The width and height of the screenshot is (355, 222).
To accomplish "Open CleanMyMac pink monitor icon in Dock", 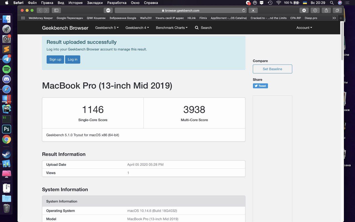I will 6,174.
